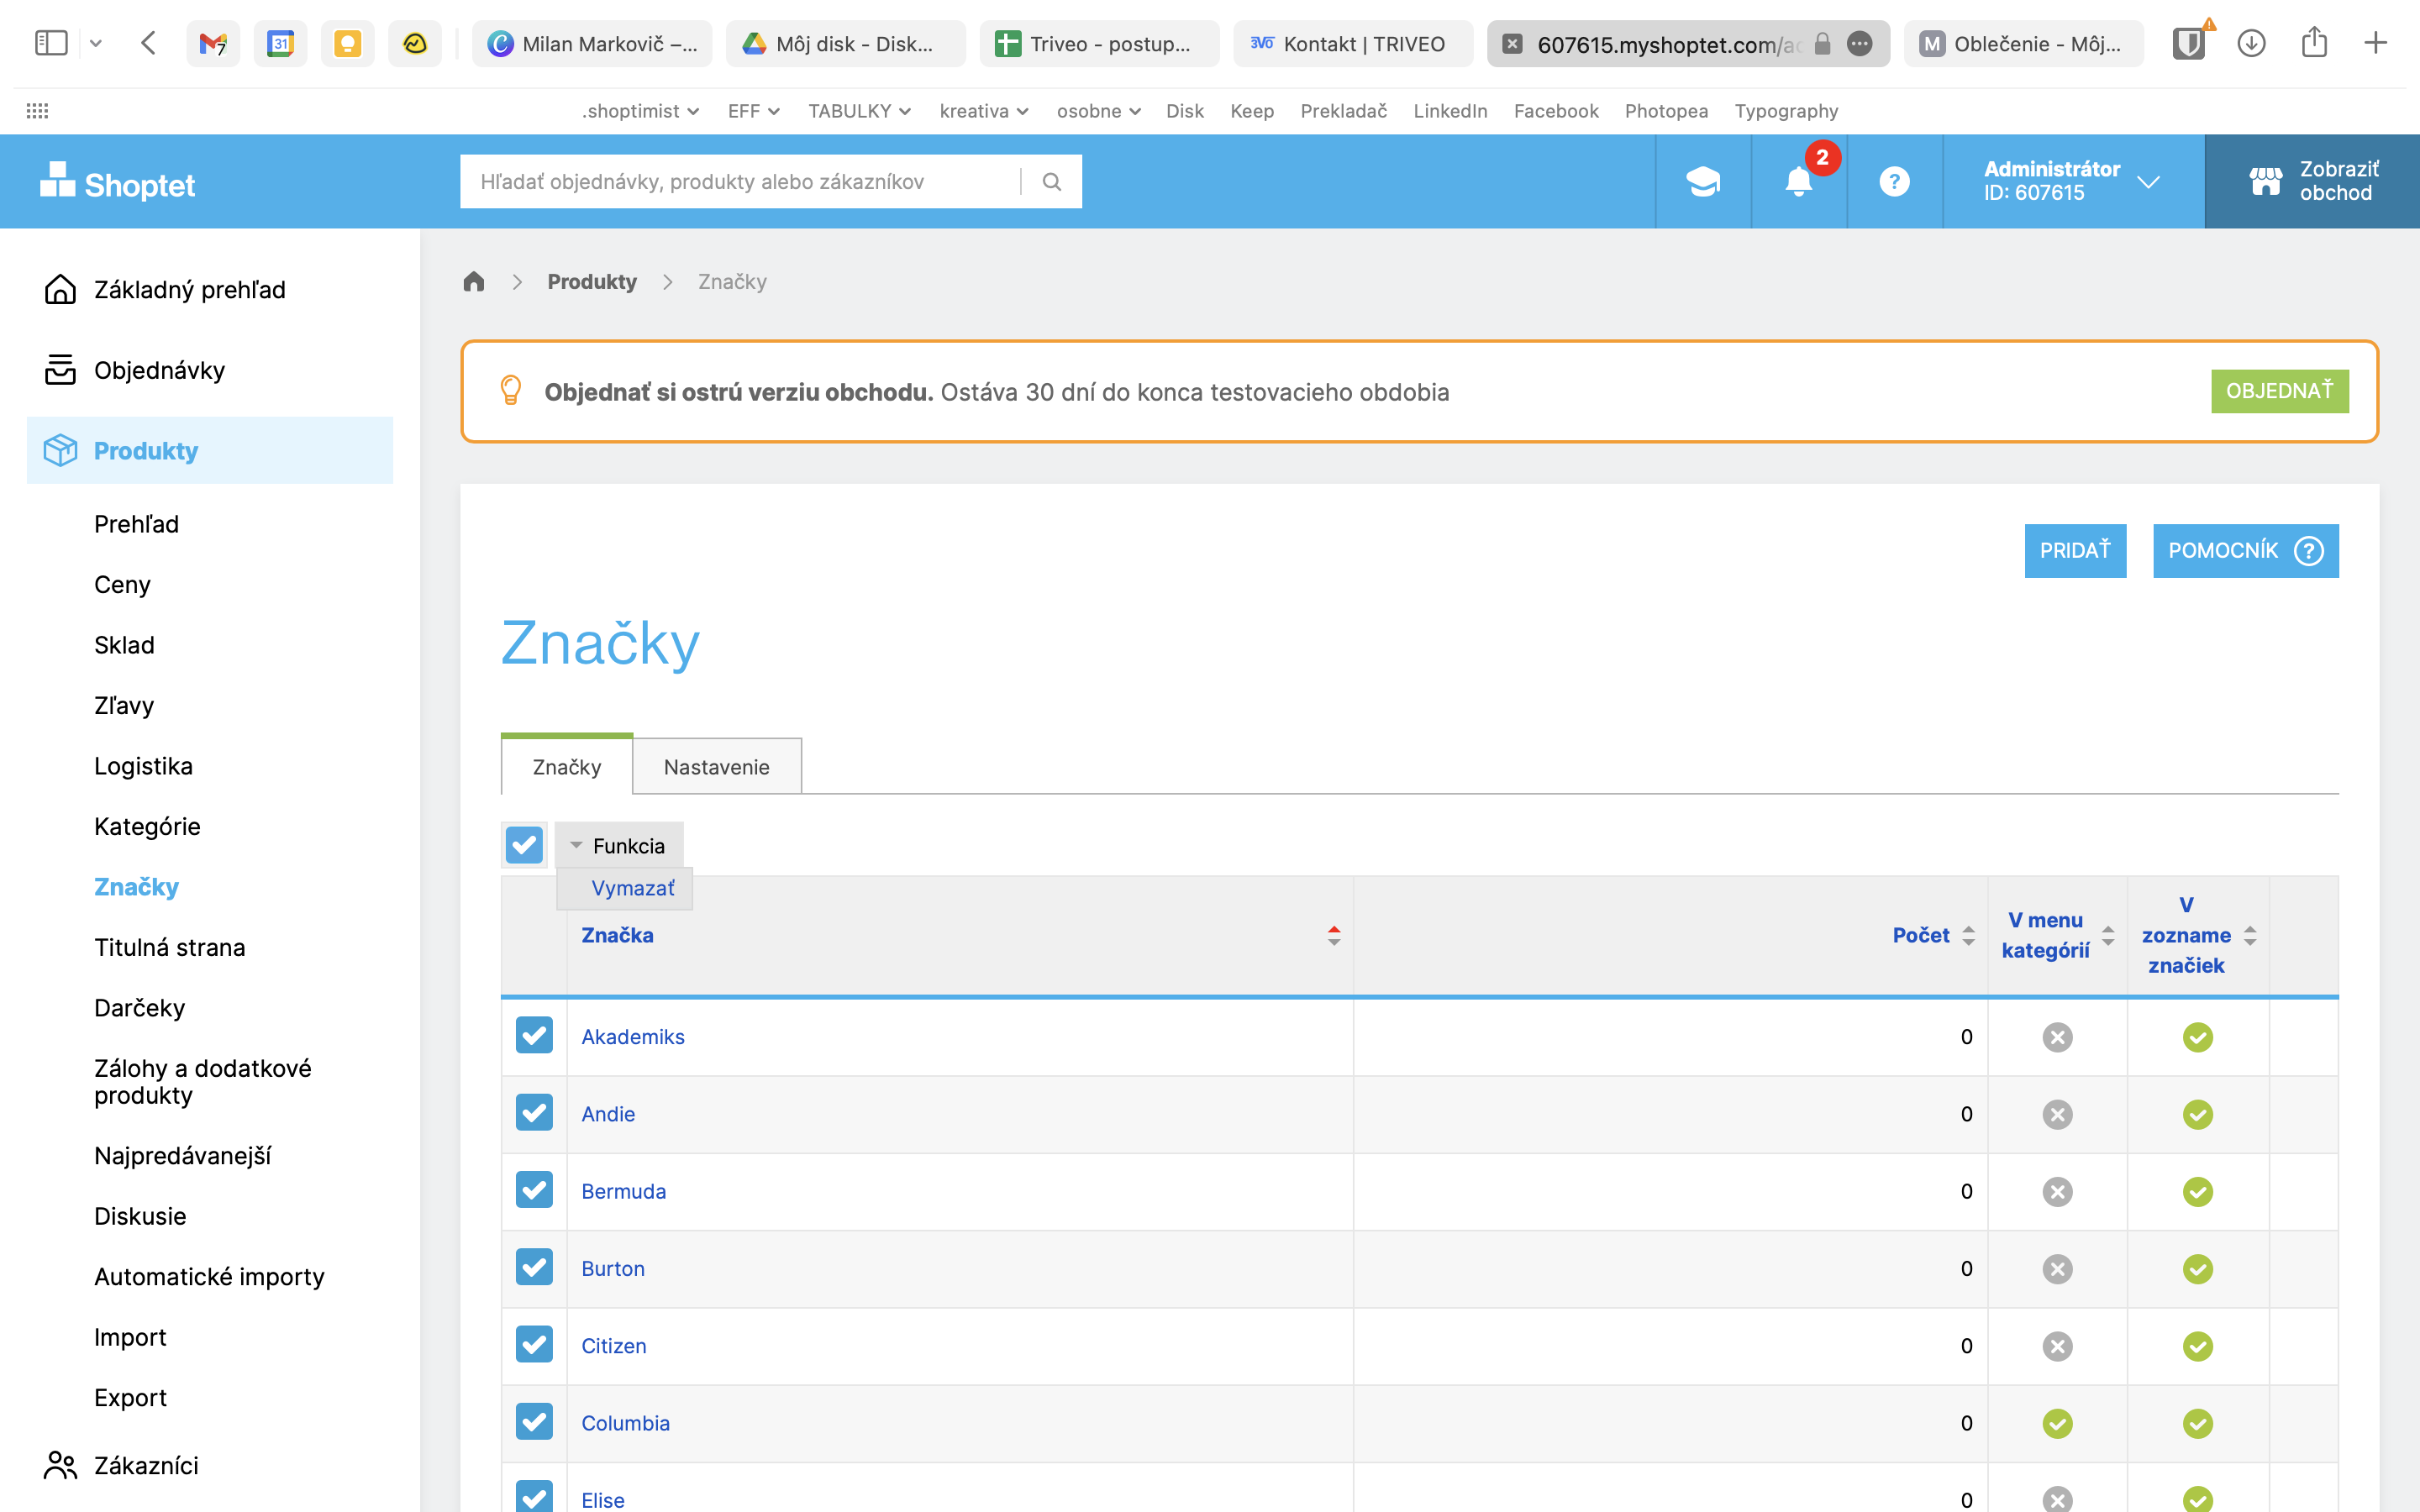The image size is (2420, 1512).
Task: Select the Značky tab
Action: coord(567,767)
